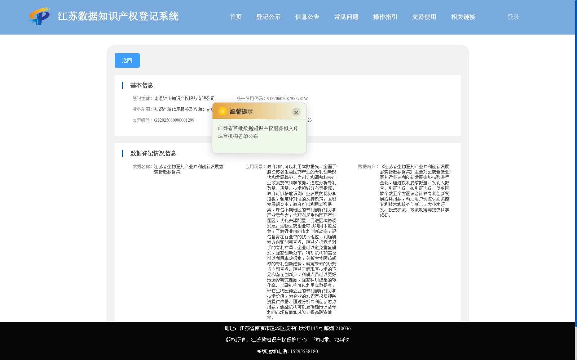The image size is (577, 360).
Task: Select credit code 91320602087955781W
Action: point(287,99)
